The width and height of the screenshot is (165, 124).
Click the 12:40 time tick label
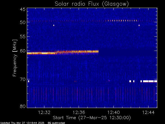113,113
